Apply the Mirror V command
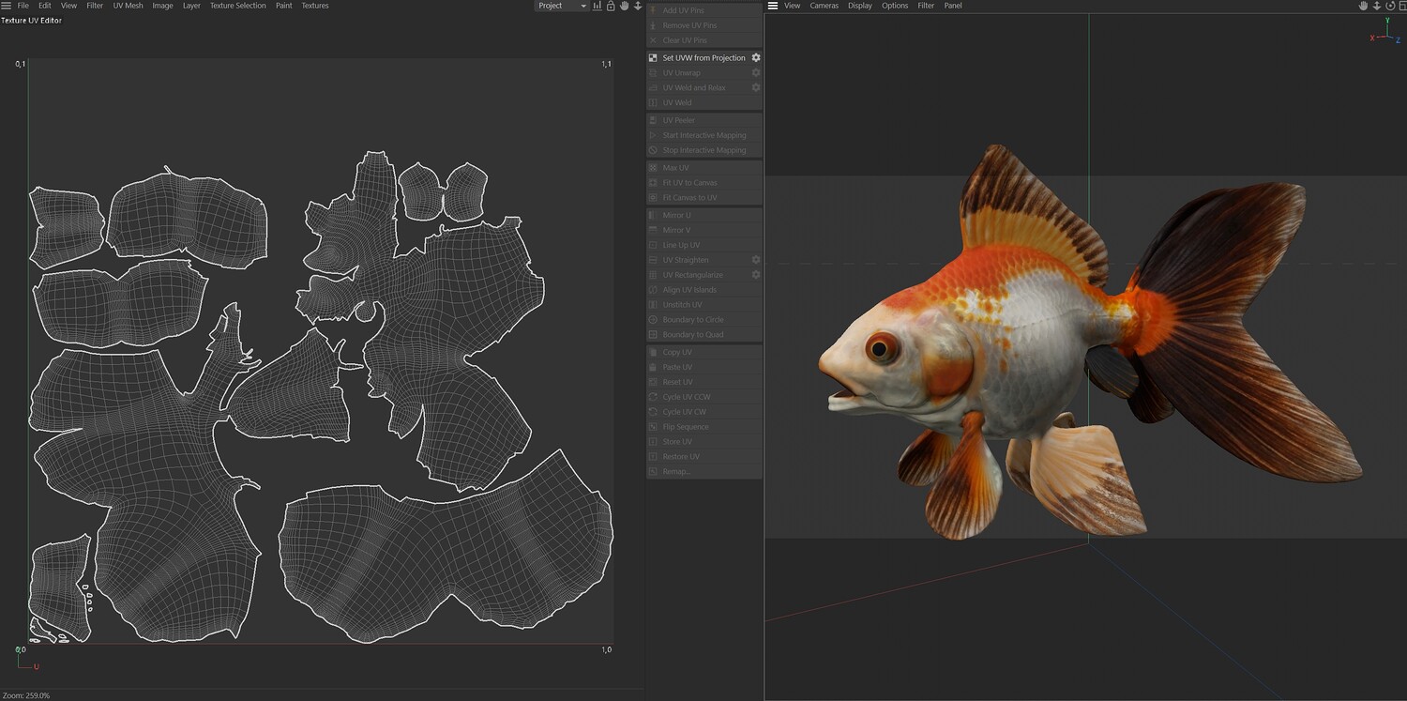The height and width of the screenshot is (701, 1407). point(704,230)
